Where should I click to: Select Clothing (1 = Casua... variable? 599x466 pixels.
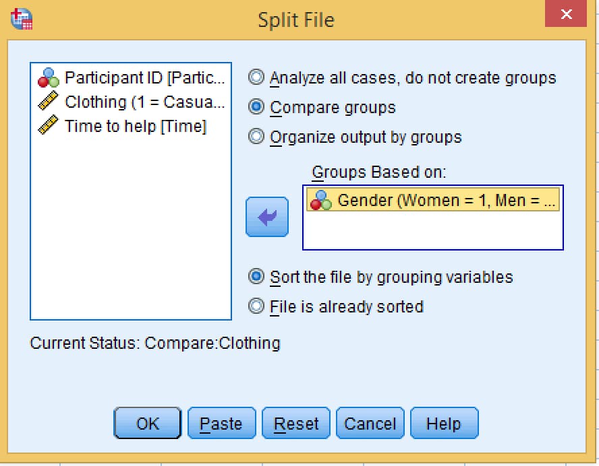[132, 102]
